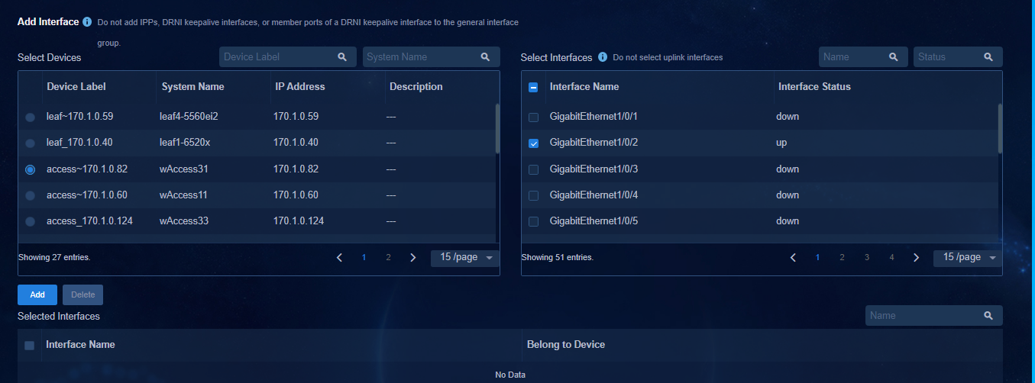Click the System Name search magnifier icon
This screenshot has width=1035, height=383.
[485, 56]
